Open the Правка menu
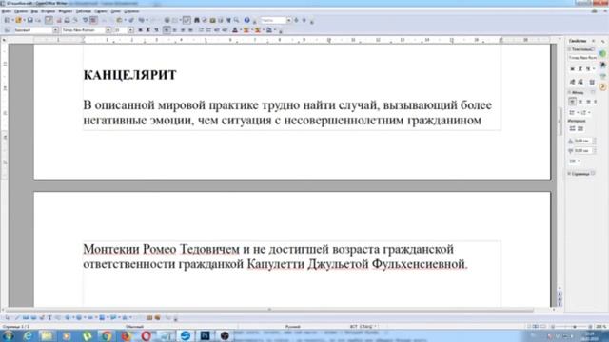Screen dimensions: 609x342 click(x=21, y=11)
